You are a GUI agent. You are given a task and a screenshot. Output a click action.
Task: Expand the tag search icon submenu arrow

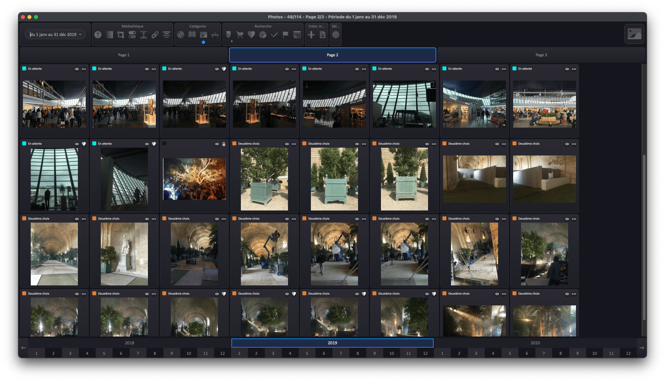pos(232,41)
